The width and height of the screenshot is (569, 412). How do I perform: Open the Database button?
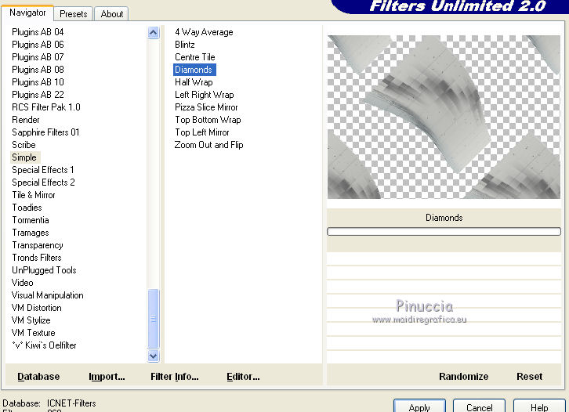[x=38, y=377]
